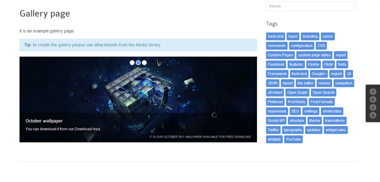The width and height of the screenshot is (380, 182).
Task: Select the 'custom page styles' tag
Action: pyautogui.click(x=314, y=55)
